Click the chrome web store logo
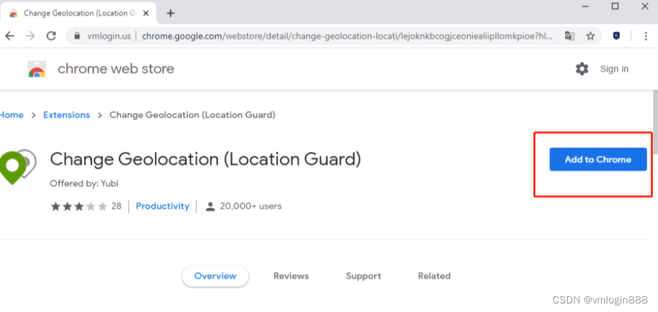Screen dimensions: 658x312 37,69
